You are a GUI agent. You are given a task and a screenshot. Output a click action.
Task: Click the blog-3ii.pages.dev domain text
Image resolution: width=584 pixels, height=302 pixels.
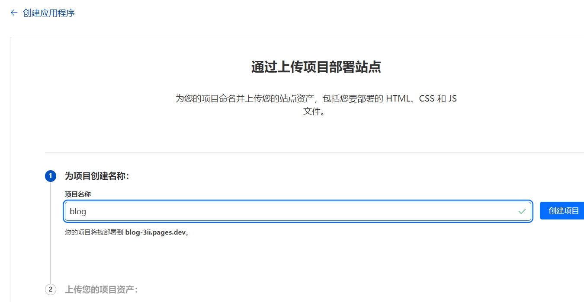[x=155, y=232]
